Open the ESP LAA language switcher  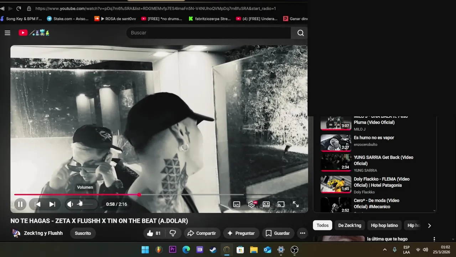click(406, 250)
